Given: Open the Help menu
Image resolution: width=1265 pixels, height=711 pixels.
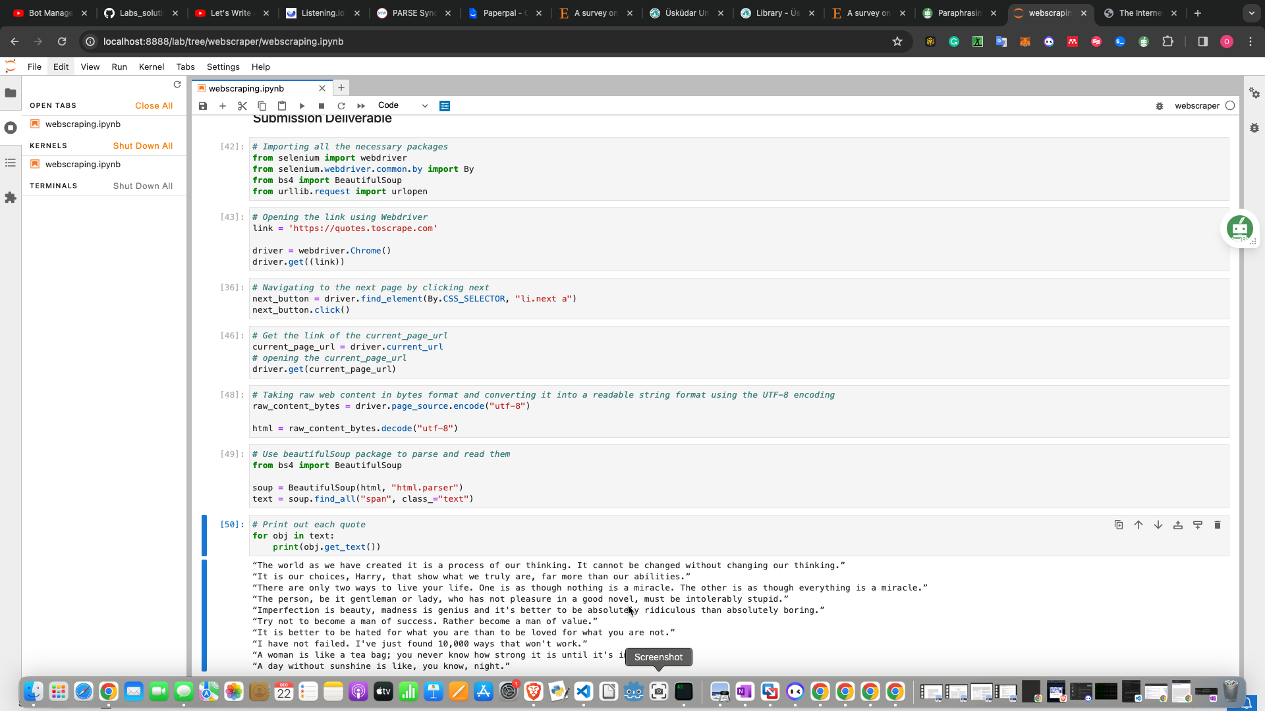Looking at the screenshot, I should 261,66.
